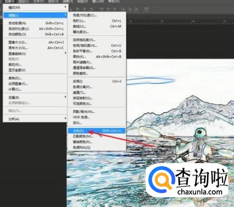Apply highlighted 去色(D) desaturate command
This screenshot has height=207, width=234.
(x=97, y=131)
